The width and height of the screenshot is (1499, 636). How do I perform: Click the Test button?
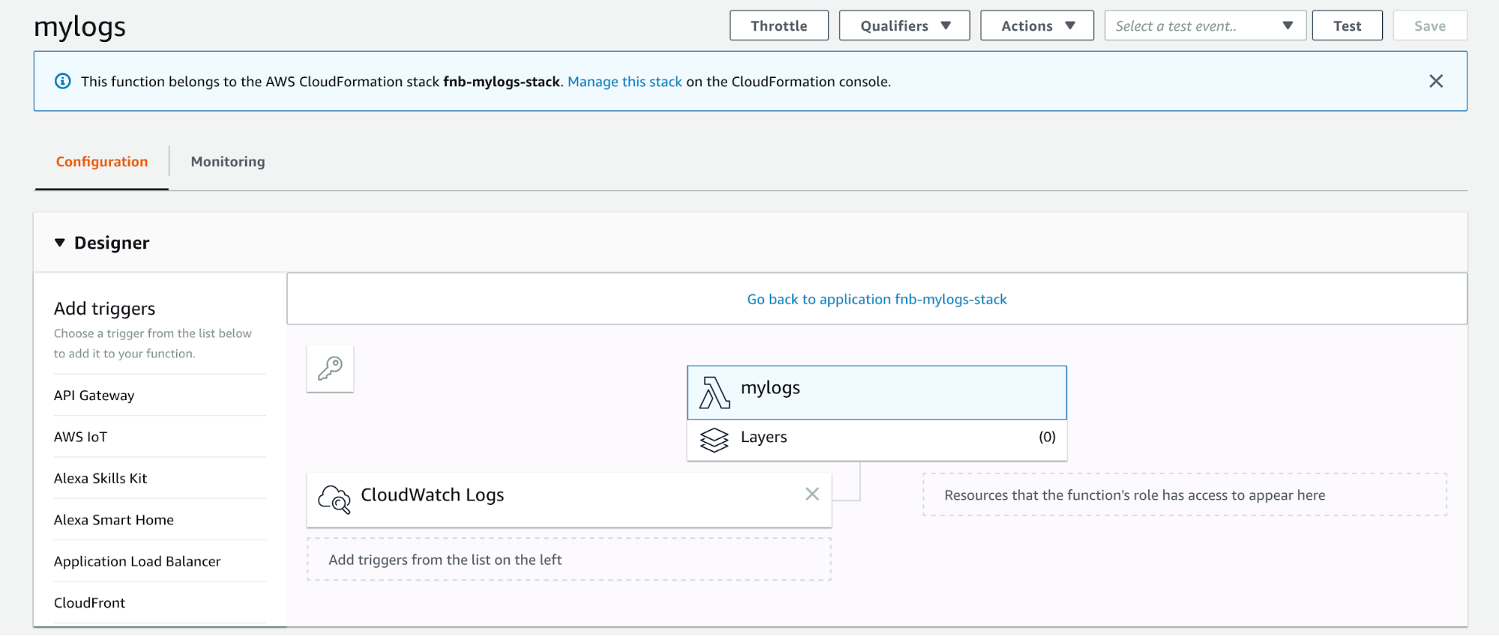1347,25
